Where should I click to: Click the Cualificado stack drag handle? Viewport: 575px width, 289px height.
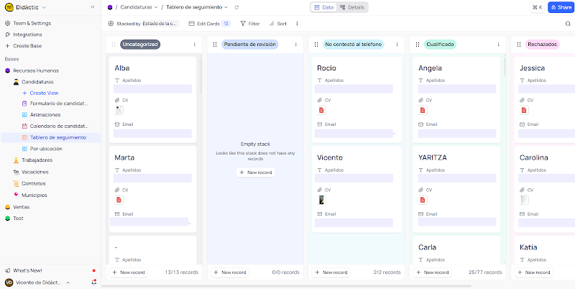(x=418, y=45)
